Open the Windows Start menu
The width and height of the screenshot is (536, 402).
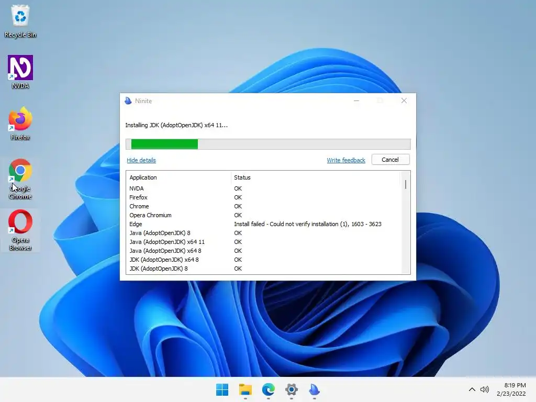coord(222,389)
